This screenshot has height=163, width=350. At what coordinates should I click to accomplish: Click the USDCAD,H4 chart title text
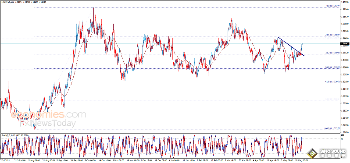[7, 2]
